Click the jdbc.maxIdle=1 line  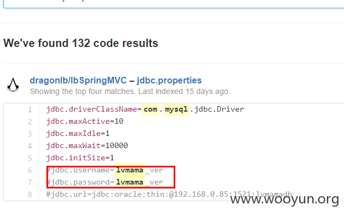click(x=77, y=133)
